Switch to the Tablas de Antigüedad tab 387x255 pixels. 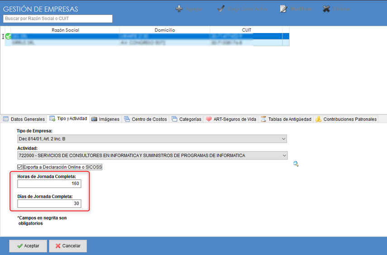[286, 119]
